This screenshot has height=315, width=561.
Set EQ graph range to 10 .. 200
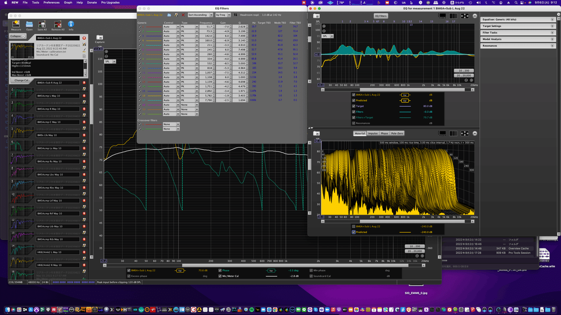click(x=464, y=70)
